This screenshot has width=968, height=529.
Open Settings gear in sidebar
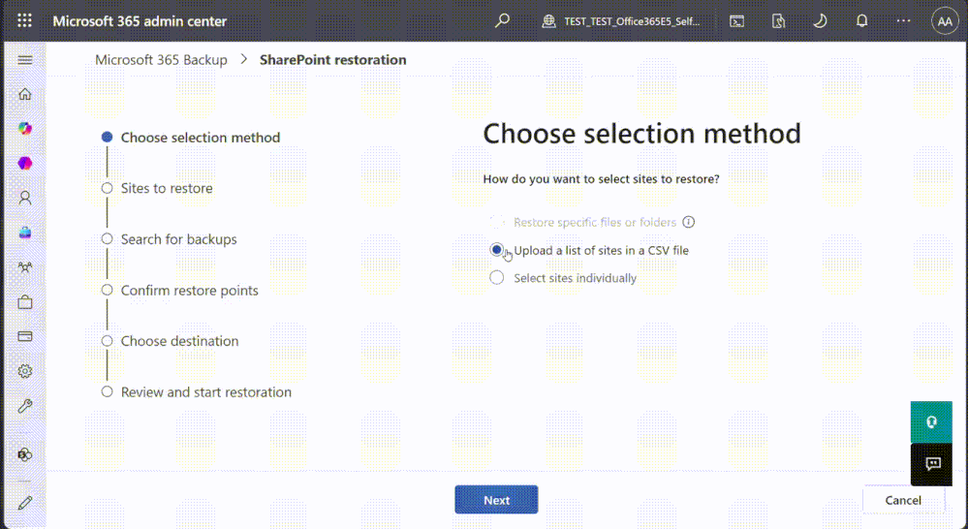(25, 371)
